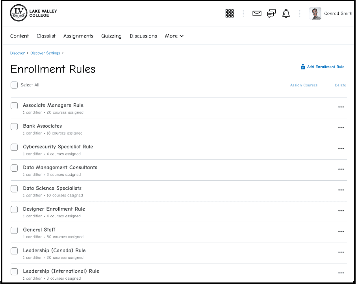Check the Data Management Consultants checkbox
Viewport: 356px width, 284px height.
[x=14, y=168]
